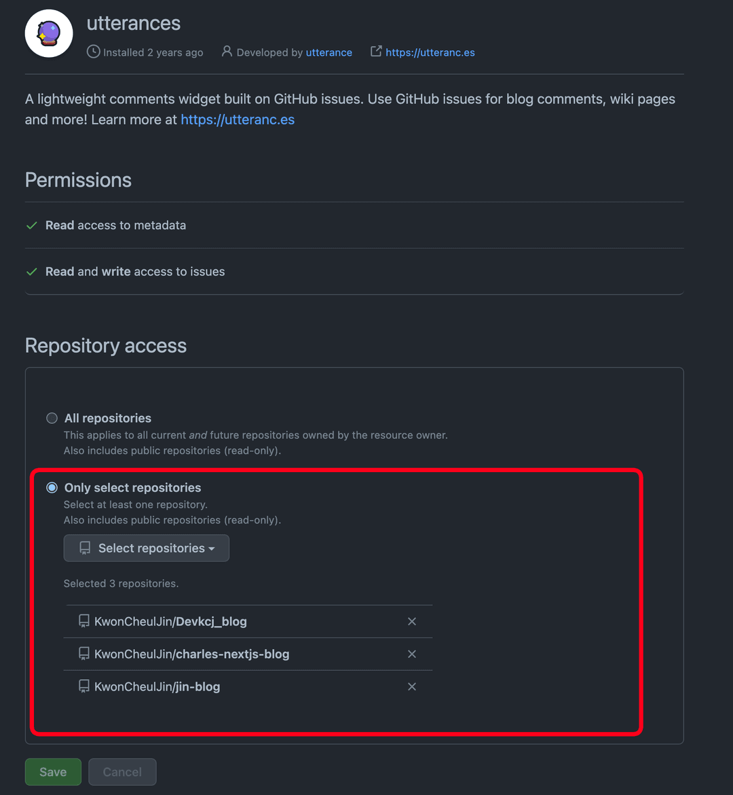Open the utterance developer profile link
Image resolution: width=733 pixels, height=795 pixels.
328,52
